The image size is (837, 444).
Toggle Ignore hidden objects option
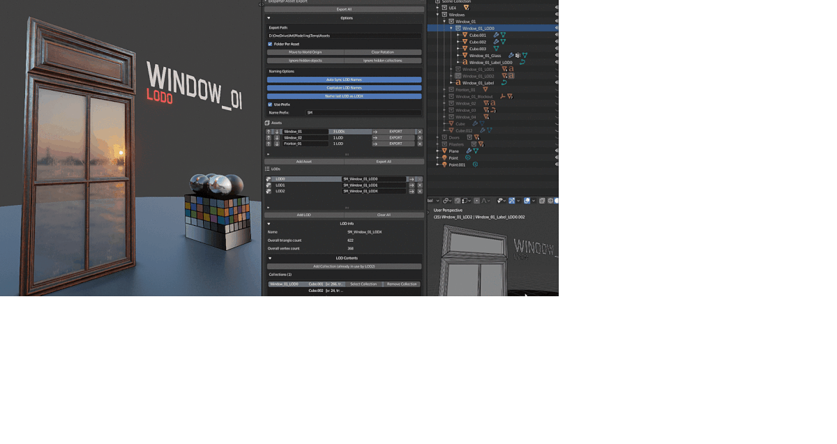pos(306,61)
